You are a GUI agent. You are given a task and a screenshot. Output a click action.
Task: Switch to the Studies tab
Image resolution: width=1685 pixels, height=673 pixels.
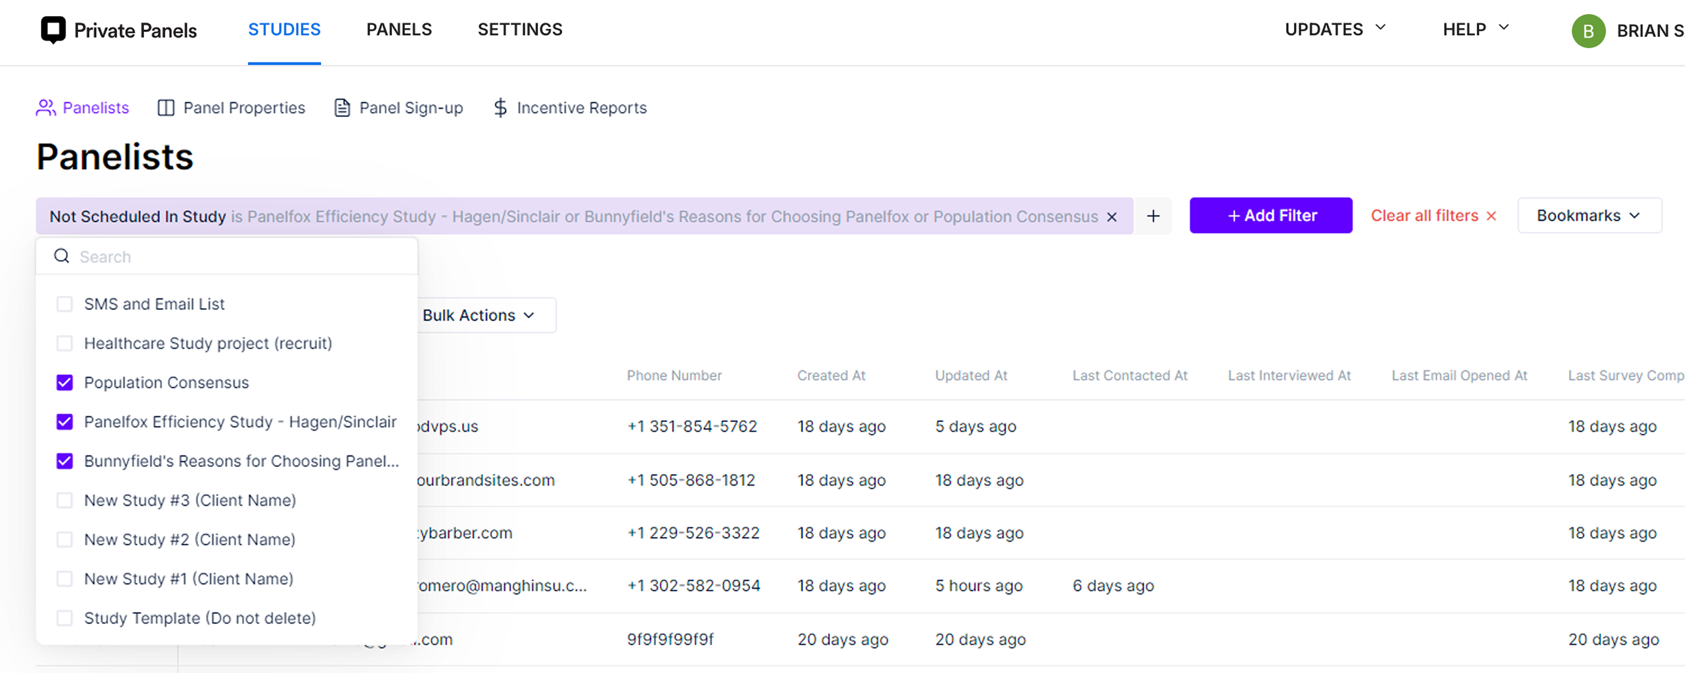[284, 29]
